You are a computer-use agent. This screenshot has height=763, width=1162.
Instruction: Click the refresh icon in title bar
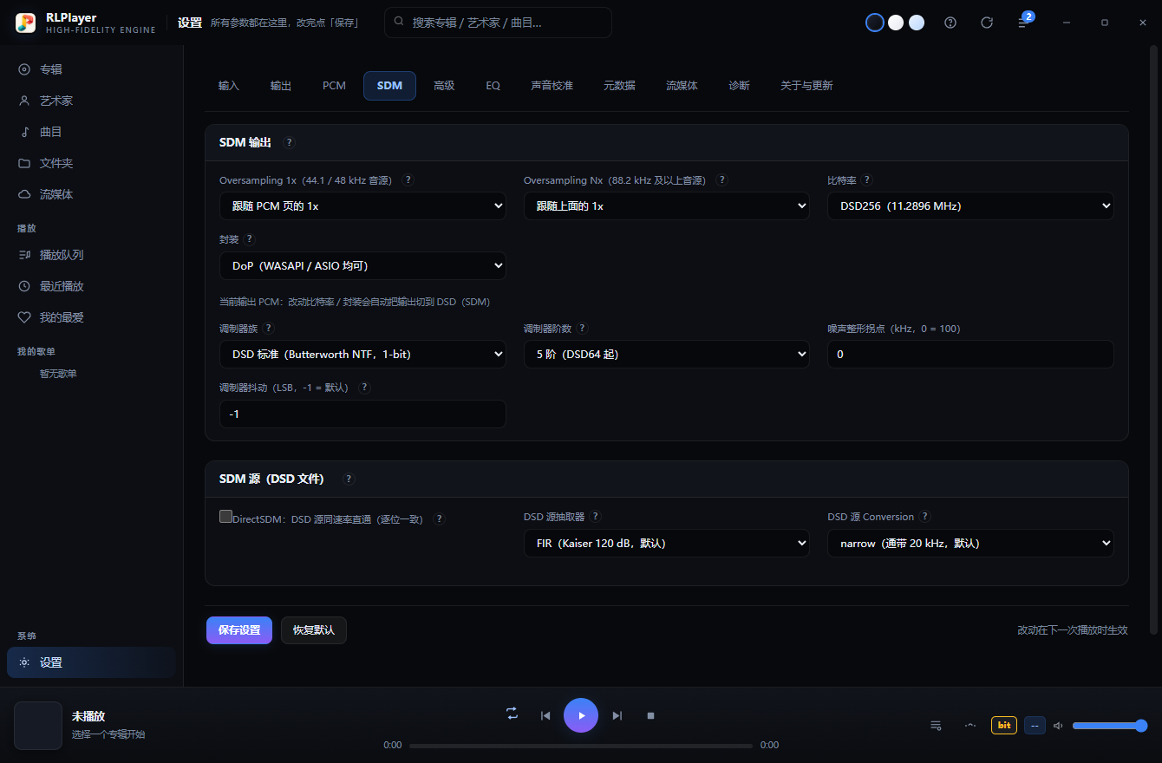987,23
